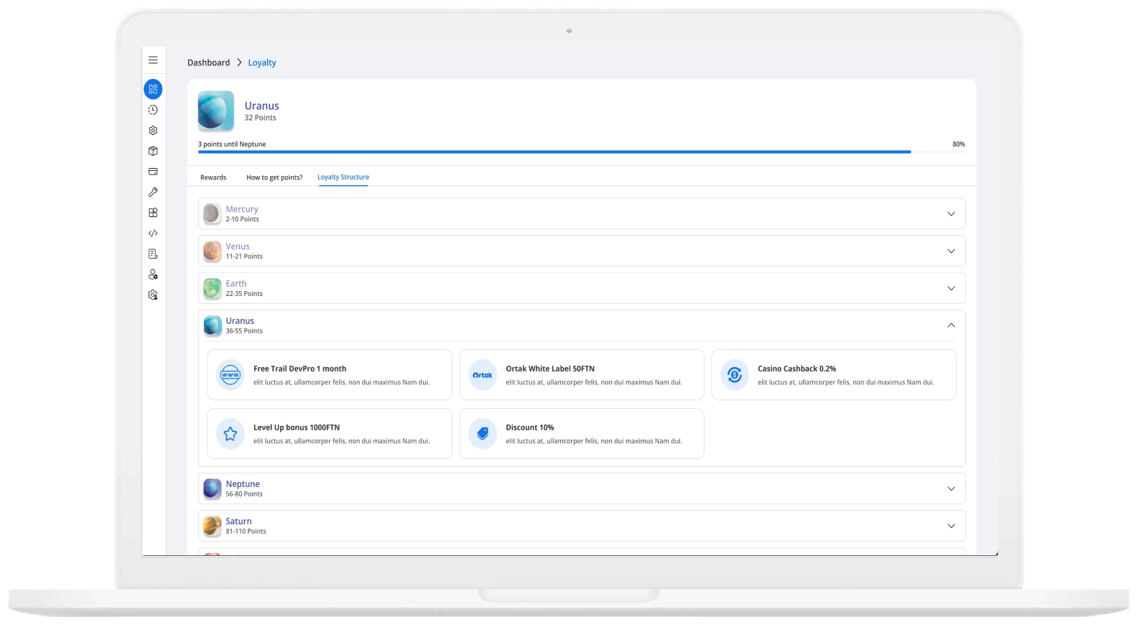Image resolution: width=1139 pixels, height=625 pixels.
Task: Open the Free Trail DevPro 1 month reward title
Action: click(299, 369)
